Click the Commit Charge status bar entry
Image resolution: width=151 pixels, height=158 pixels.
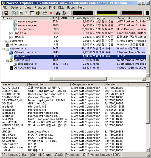pyautogui.click(x=47, y=155)
